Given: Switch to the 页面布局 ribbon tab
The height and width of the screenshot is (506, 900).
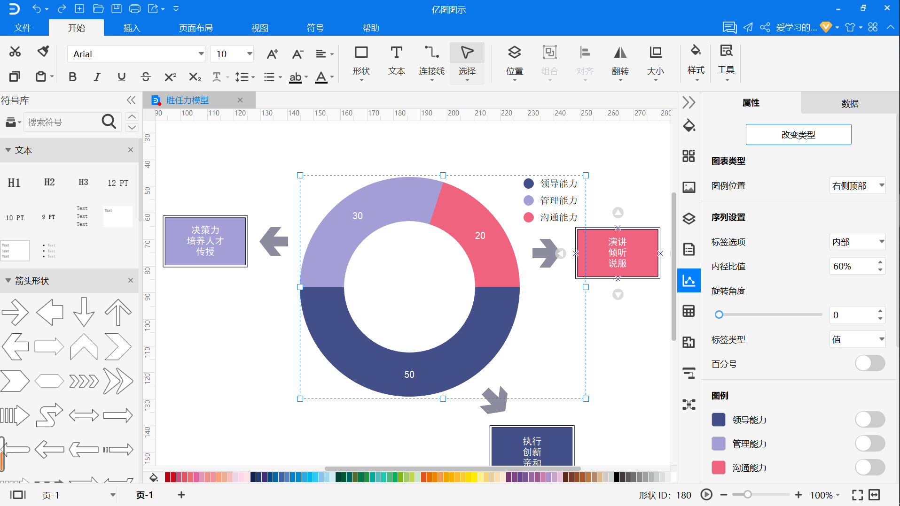Looking at the screenshot, I should tap(196, 28).
